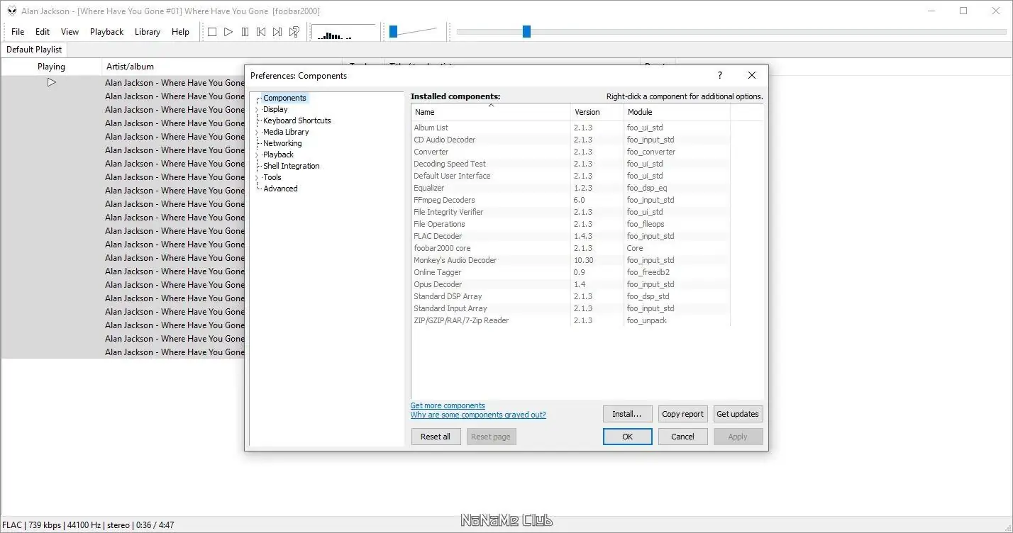Screen dimensions: 1013x533
Task: Click the foobar2000 alien icon in title bar
Action: point(12,11)
